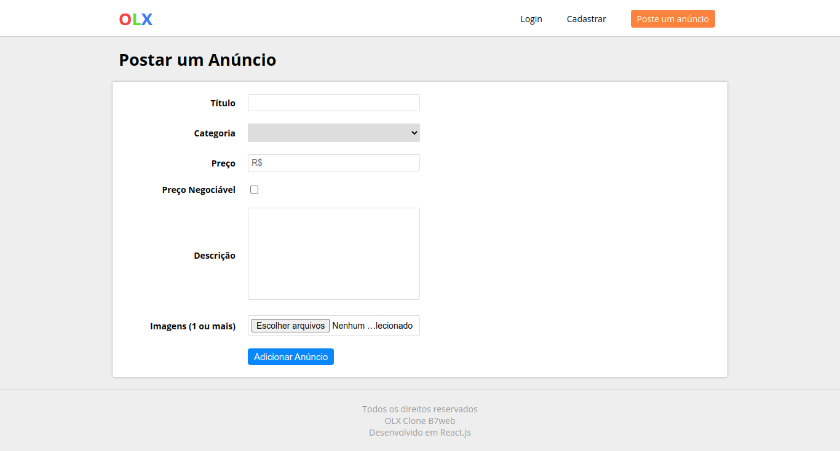Click the Desenvolvido em React.Js footer line
This screenshot has height=451, width=840.
[x=419, y=432]
